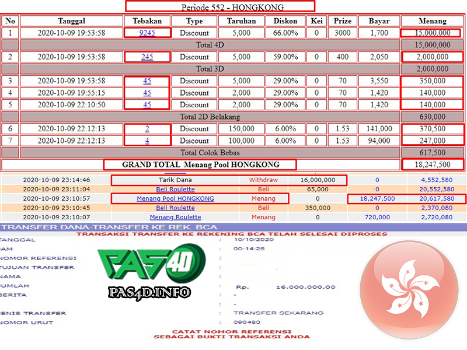Click the date 2020-10-09 22:10:50
This screenshot has width=467, height=350.
(71, 105)
